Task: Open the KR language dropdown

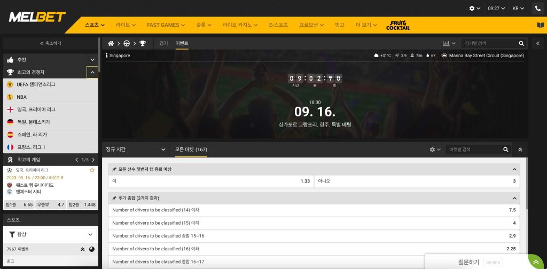Action: pyautogui.click(x=518, y=9)
